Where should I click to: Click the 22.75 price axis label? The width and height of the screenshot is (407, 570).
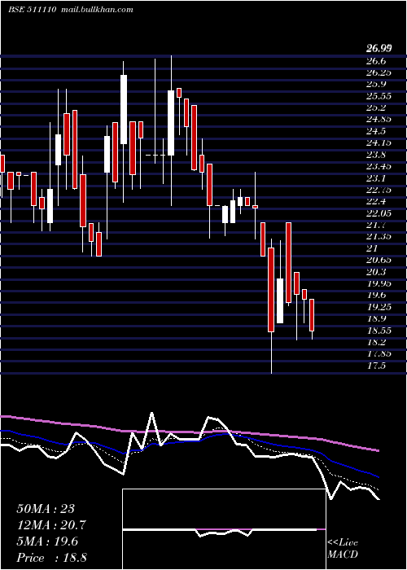coord(379,190)
